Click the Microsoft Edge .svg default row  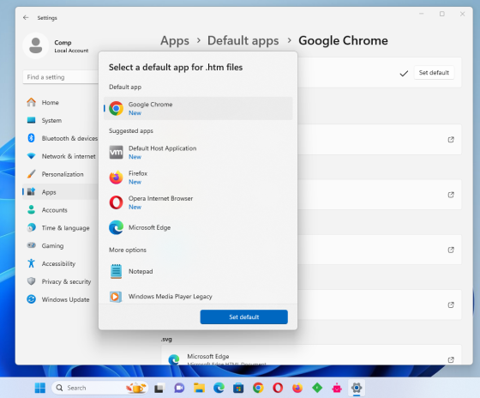311,355
